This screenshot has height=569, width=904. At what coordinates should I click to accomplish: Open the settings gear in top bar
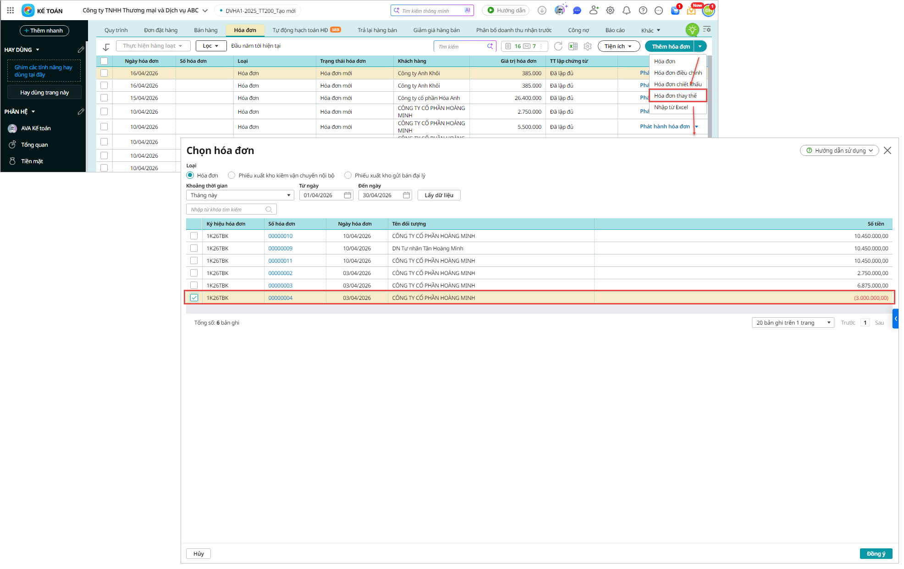pos(610,10)
